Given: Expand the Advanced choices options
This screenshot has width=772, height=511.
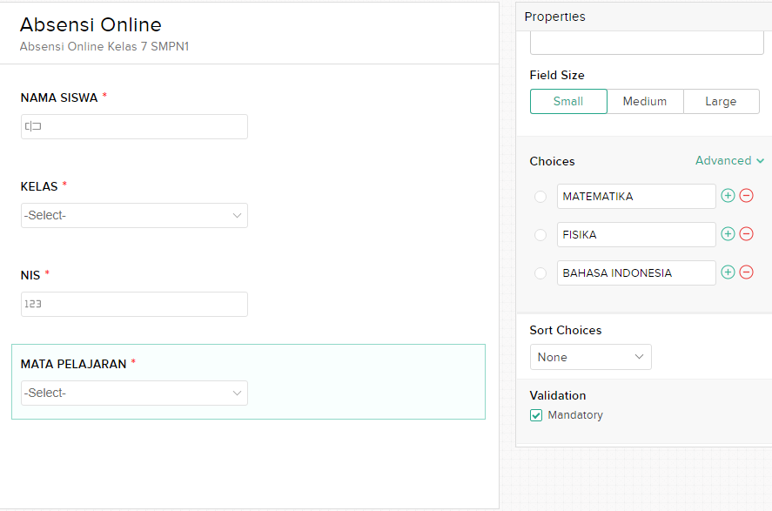Looking at the screenshot, I should pos(729,160).
